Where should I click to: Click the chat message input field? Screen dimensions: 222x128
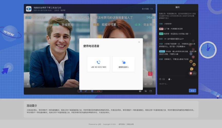click(178, 84)
